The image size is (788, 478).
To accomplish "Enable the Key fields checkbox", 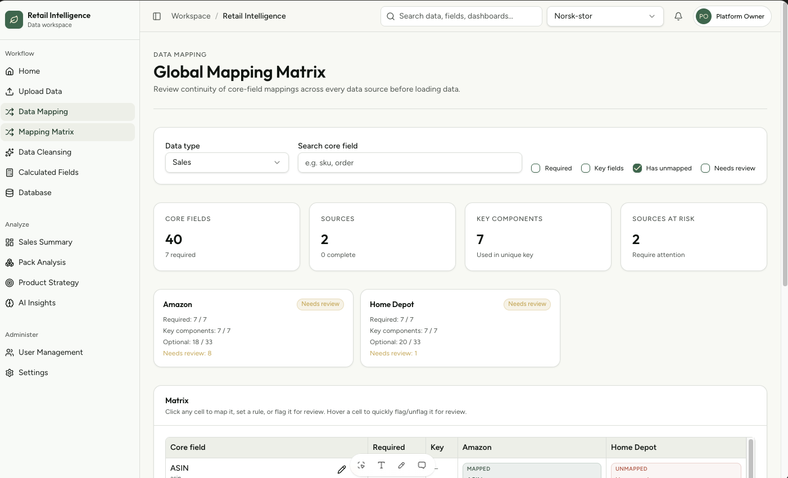I will [586, 168].
